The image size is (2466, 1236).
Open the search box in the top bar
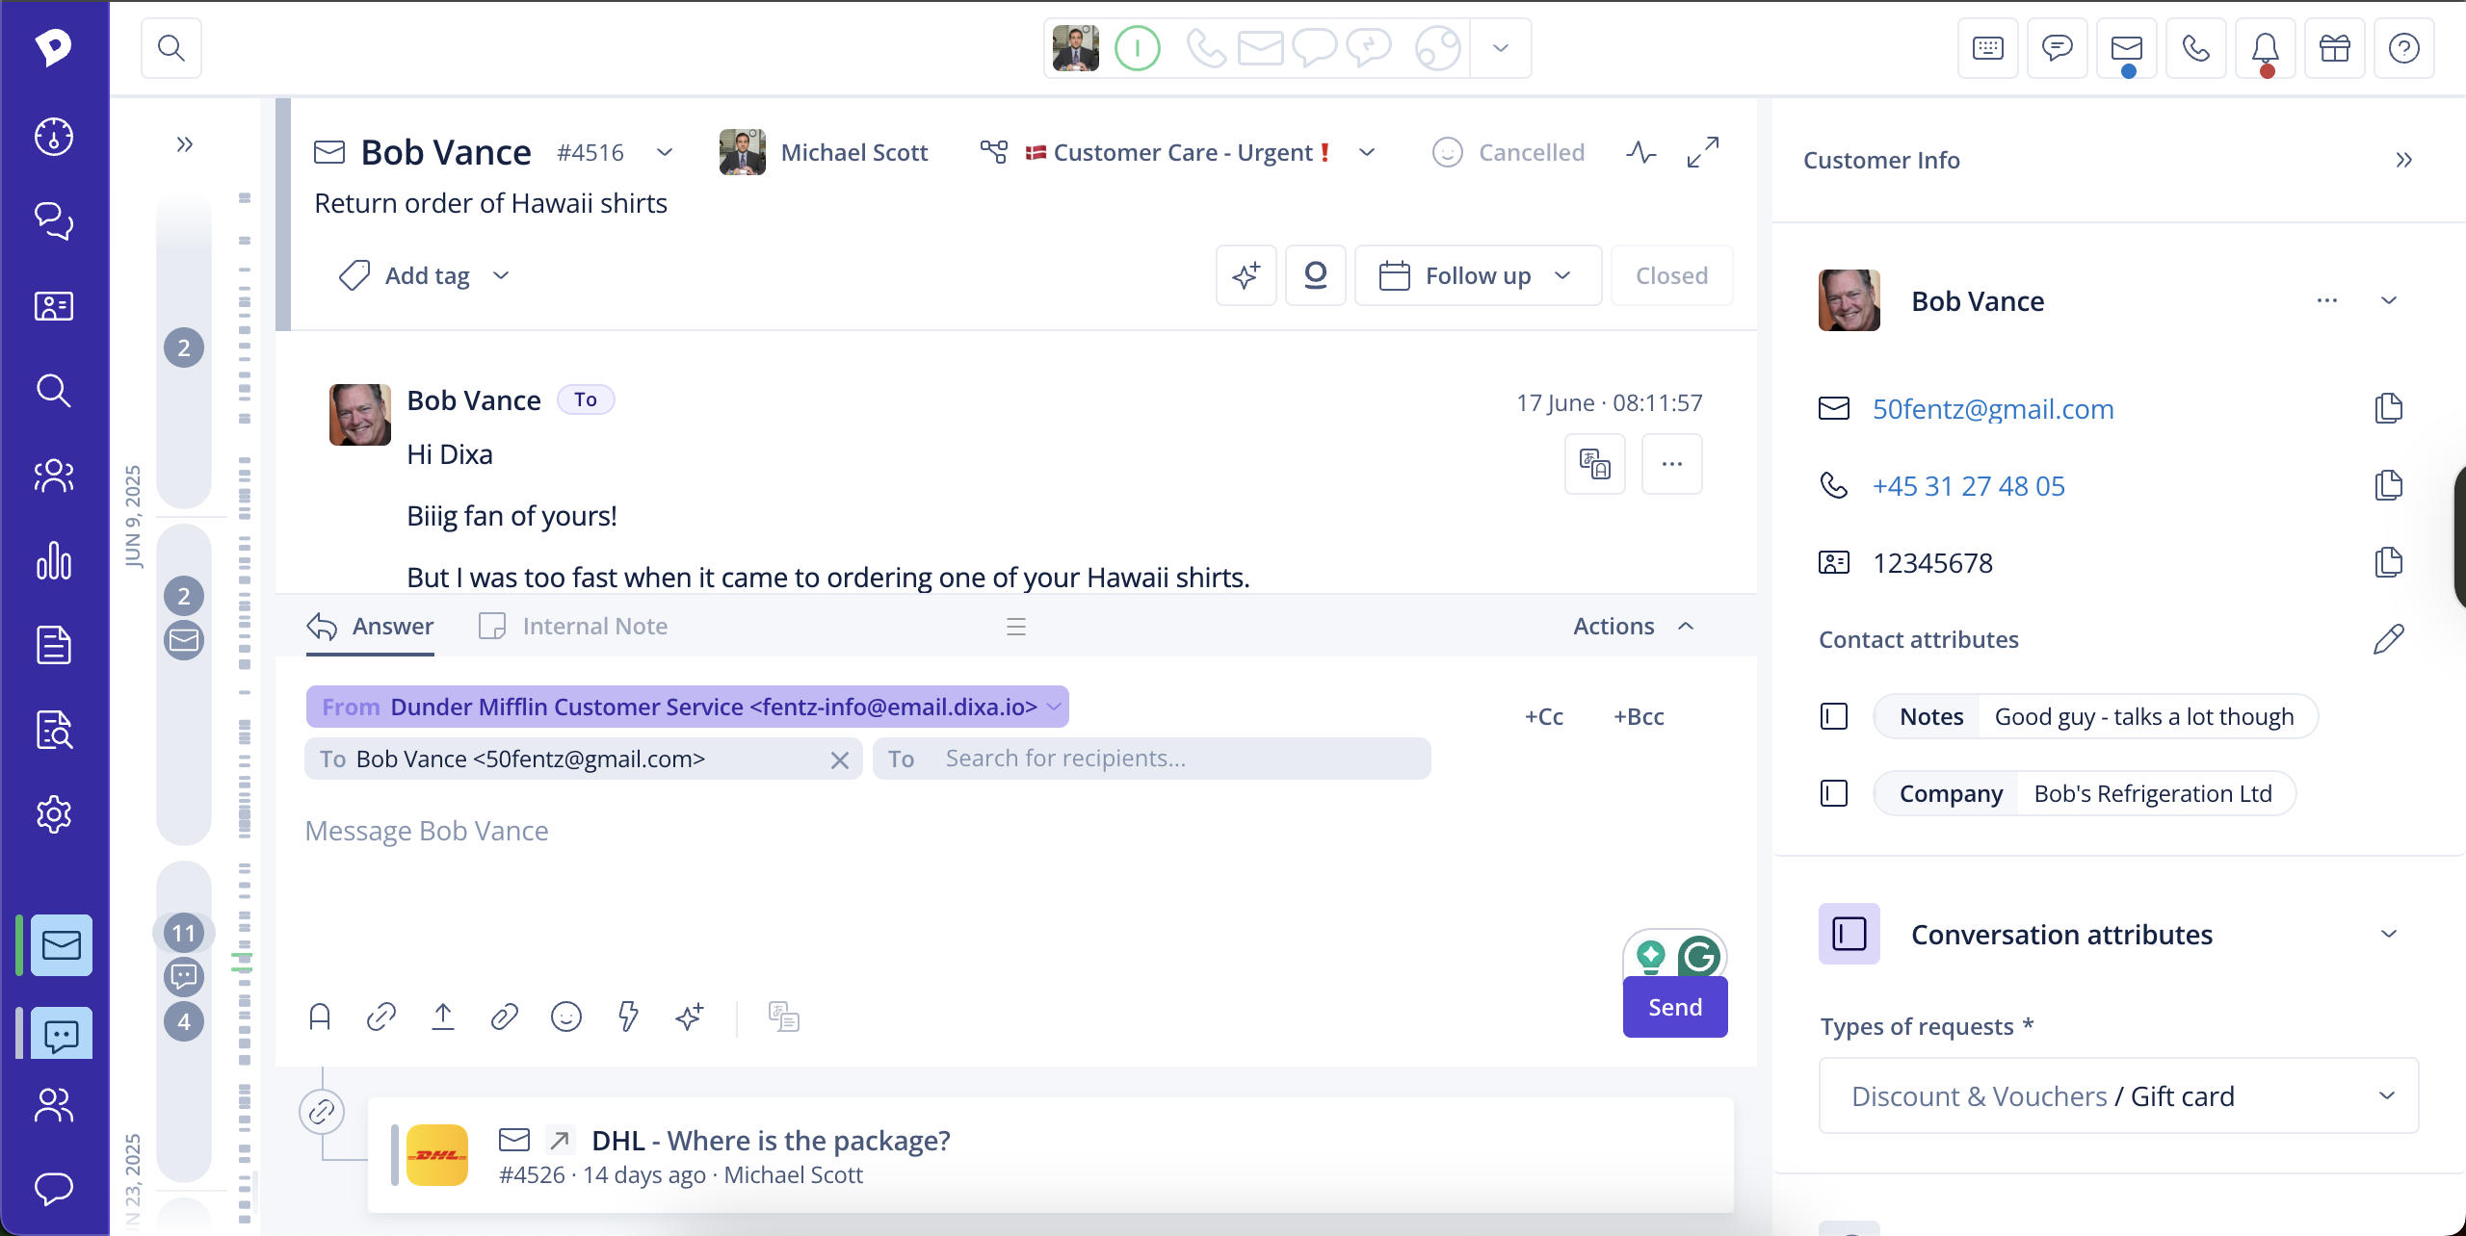[x=171, y=47]
